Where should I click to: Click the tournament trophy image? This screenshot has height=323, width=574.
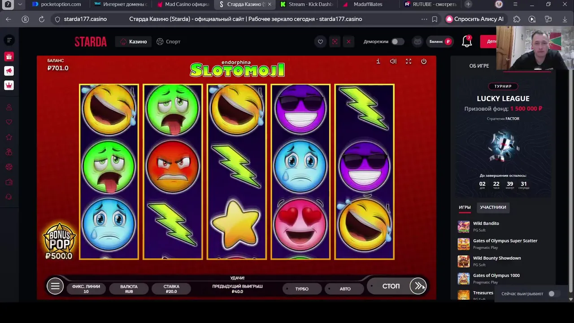point(503,147)
